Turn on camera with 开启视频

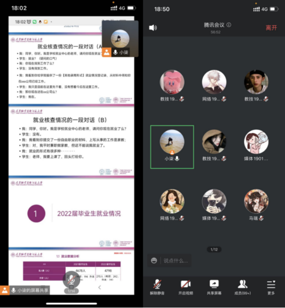pyautogui.click(x=185, y=287)
